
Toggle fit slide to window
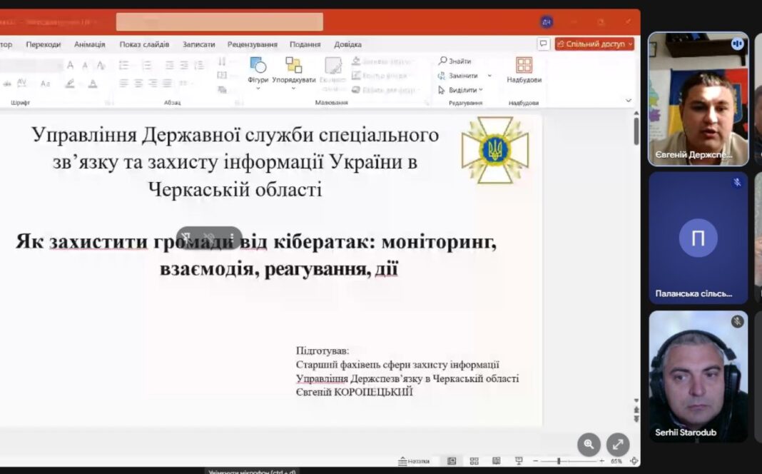[x=634, y=461]
